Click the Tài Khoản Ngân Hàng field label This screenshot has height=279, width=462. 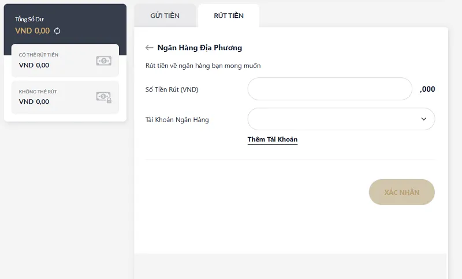click(177, 120)
